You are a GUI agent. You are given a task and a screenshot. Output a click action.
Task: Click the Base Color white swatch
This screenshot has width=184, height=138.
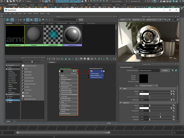[x=144, y=94]
